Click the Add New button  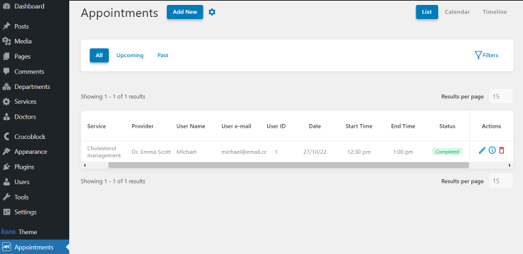[184, 12]
